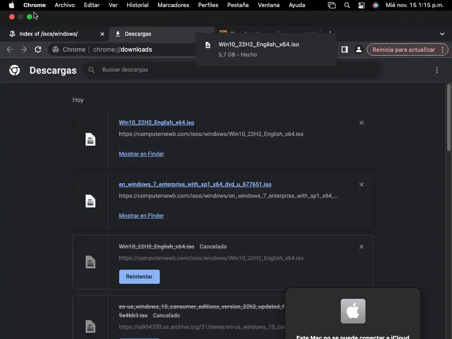Click the completed Win10 source URL text
Image resolution: width=452 pixels, height=339 pixels.
pos(211,134)
